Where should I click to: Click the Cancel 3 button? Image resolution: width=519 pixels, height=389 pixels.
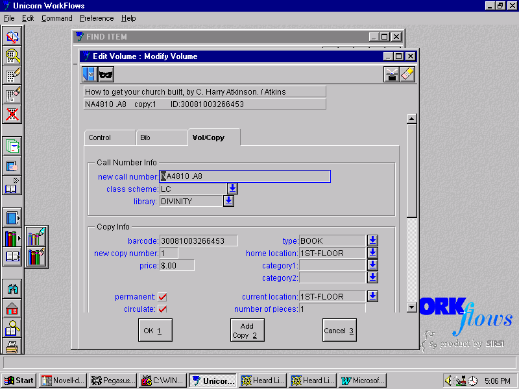(339, 330)
